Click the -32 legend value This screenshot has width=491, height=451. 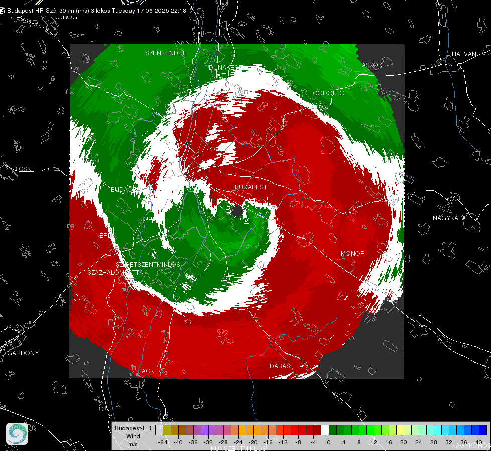click(x=208, y=442)
